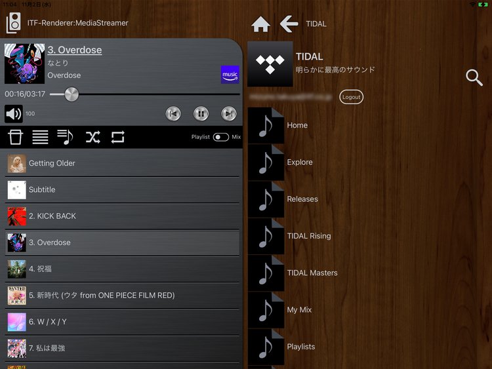Pause playback
Viewport: 492px width, 369px height.
pos(201,113)
